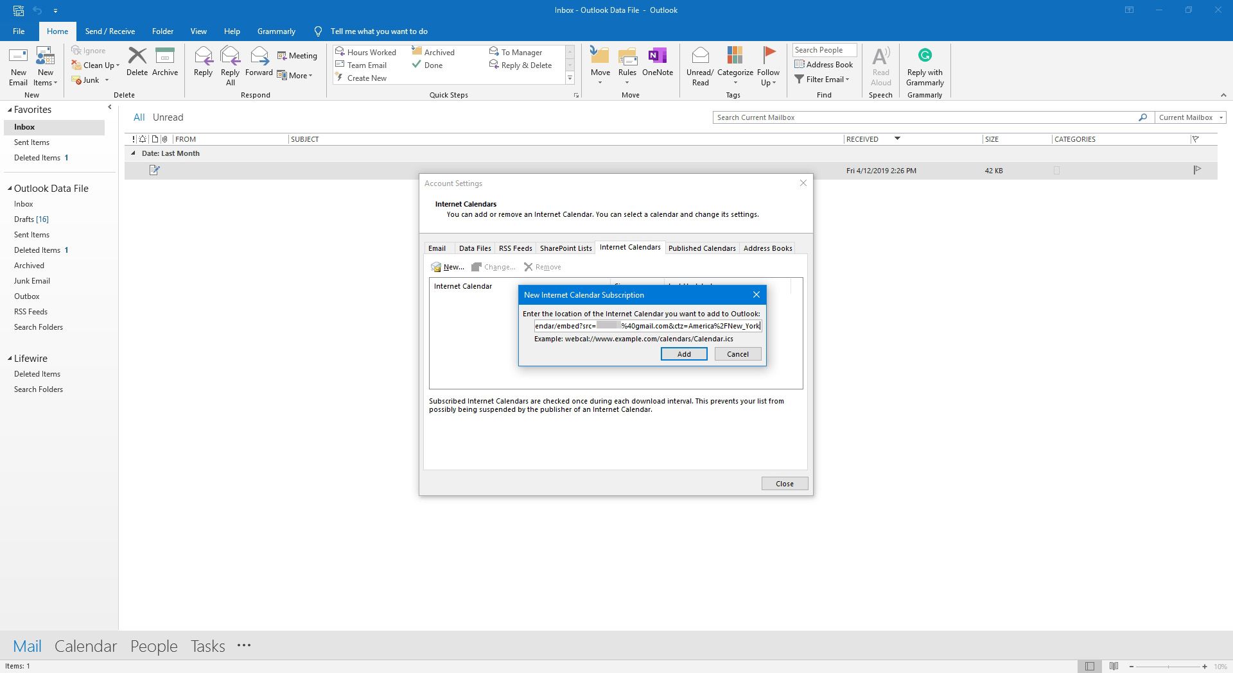Close the New Internet Calendar Subscription dialog
Image resolution: width=1233 pixels, height=673 pixels.
pyautogui.click(x=756, y=295)
